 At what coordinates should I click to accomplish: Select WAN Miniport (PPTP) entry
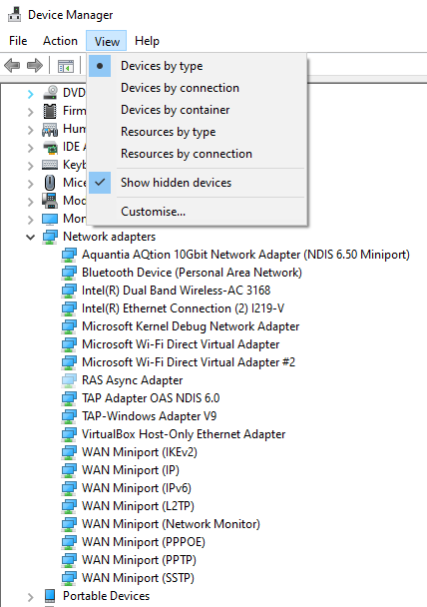coord(140,560)
